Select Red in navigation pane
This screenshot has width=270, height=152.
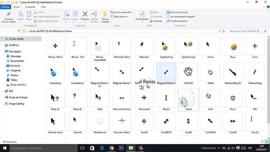9,91
